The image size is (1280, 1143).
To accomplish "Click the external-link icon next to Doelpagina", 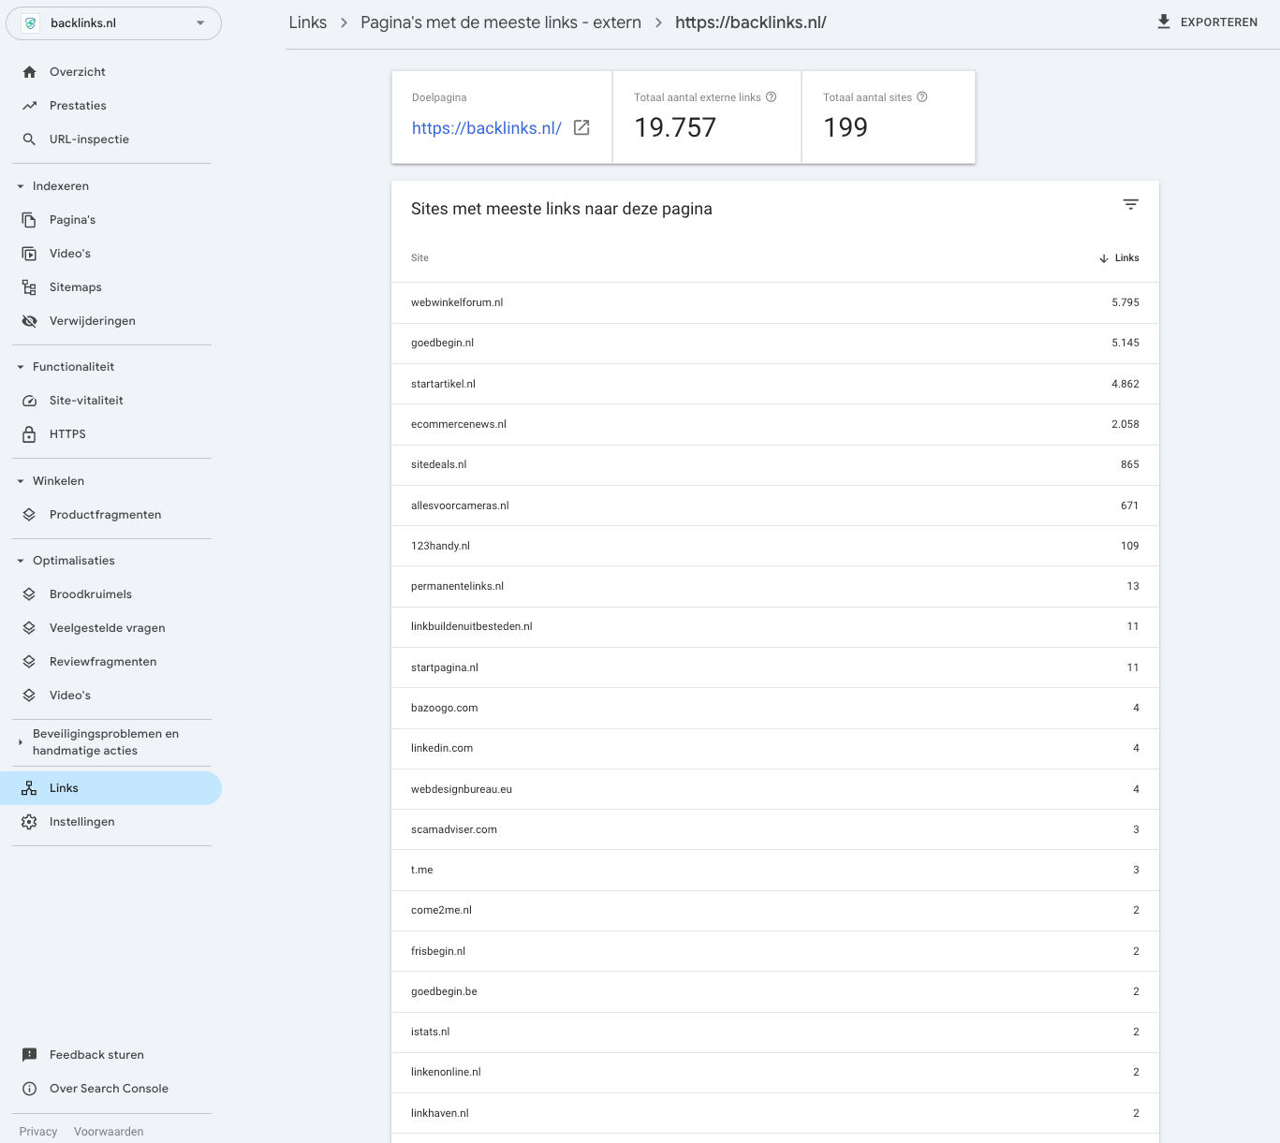I will (581, 127).
